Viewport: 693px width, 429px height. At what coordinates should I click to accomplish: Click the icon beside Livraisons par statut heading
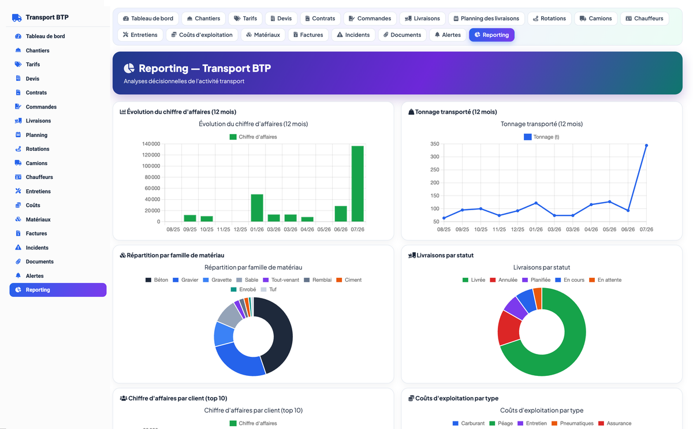(x=412, y=255)
